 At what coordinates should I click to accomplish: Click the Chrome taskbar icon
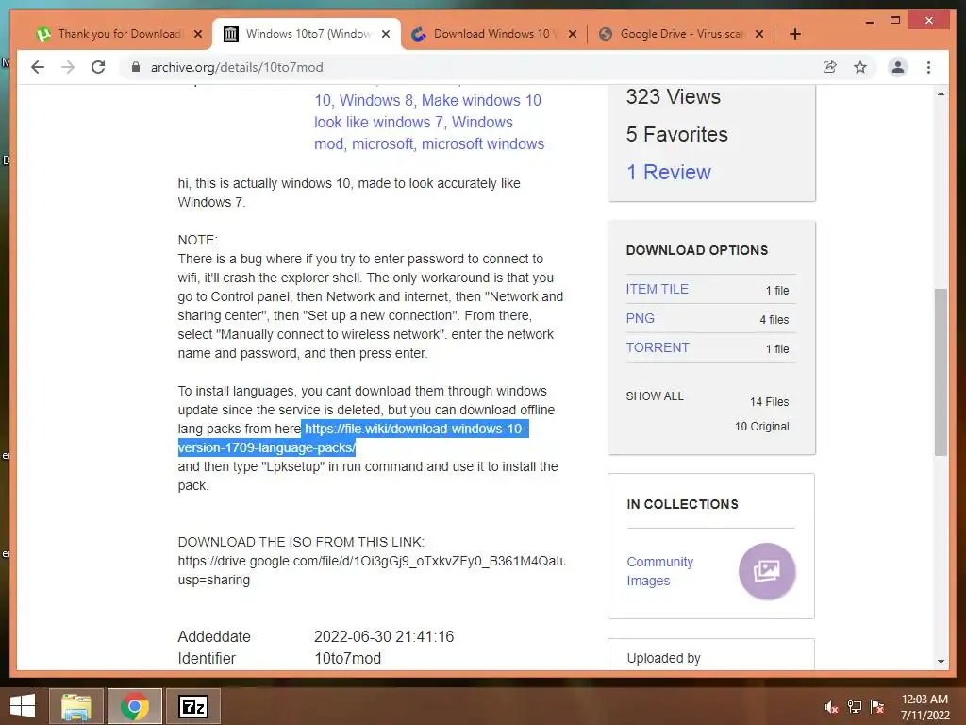(134, 706)
